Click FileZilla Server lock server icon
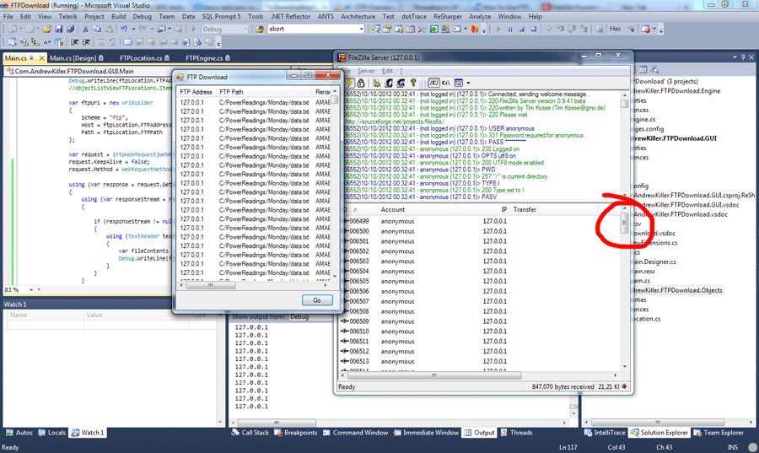Image resolution: width=759 pixels, height=453 pixels. click(x=361, y=83)
